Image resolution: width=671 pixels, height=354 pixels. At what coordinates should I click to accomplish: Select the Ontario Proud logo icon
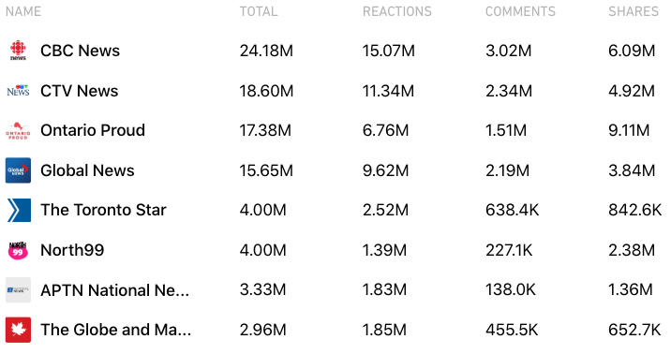point(18,130)
